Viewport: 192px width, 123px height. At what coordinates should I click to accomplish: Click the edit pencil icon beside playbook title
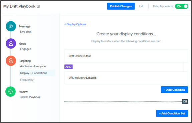pos(38,6)
